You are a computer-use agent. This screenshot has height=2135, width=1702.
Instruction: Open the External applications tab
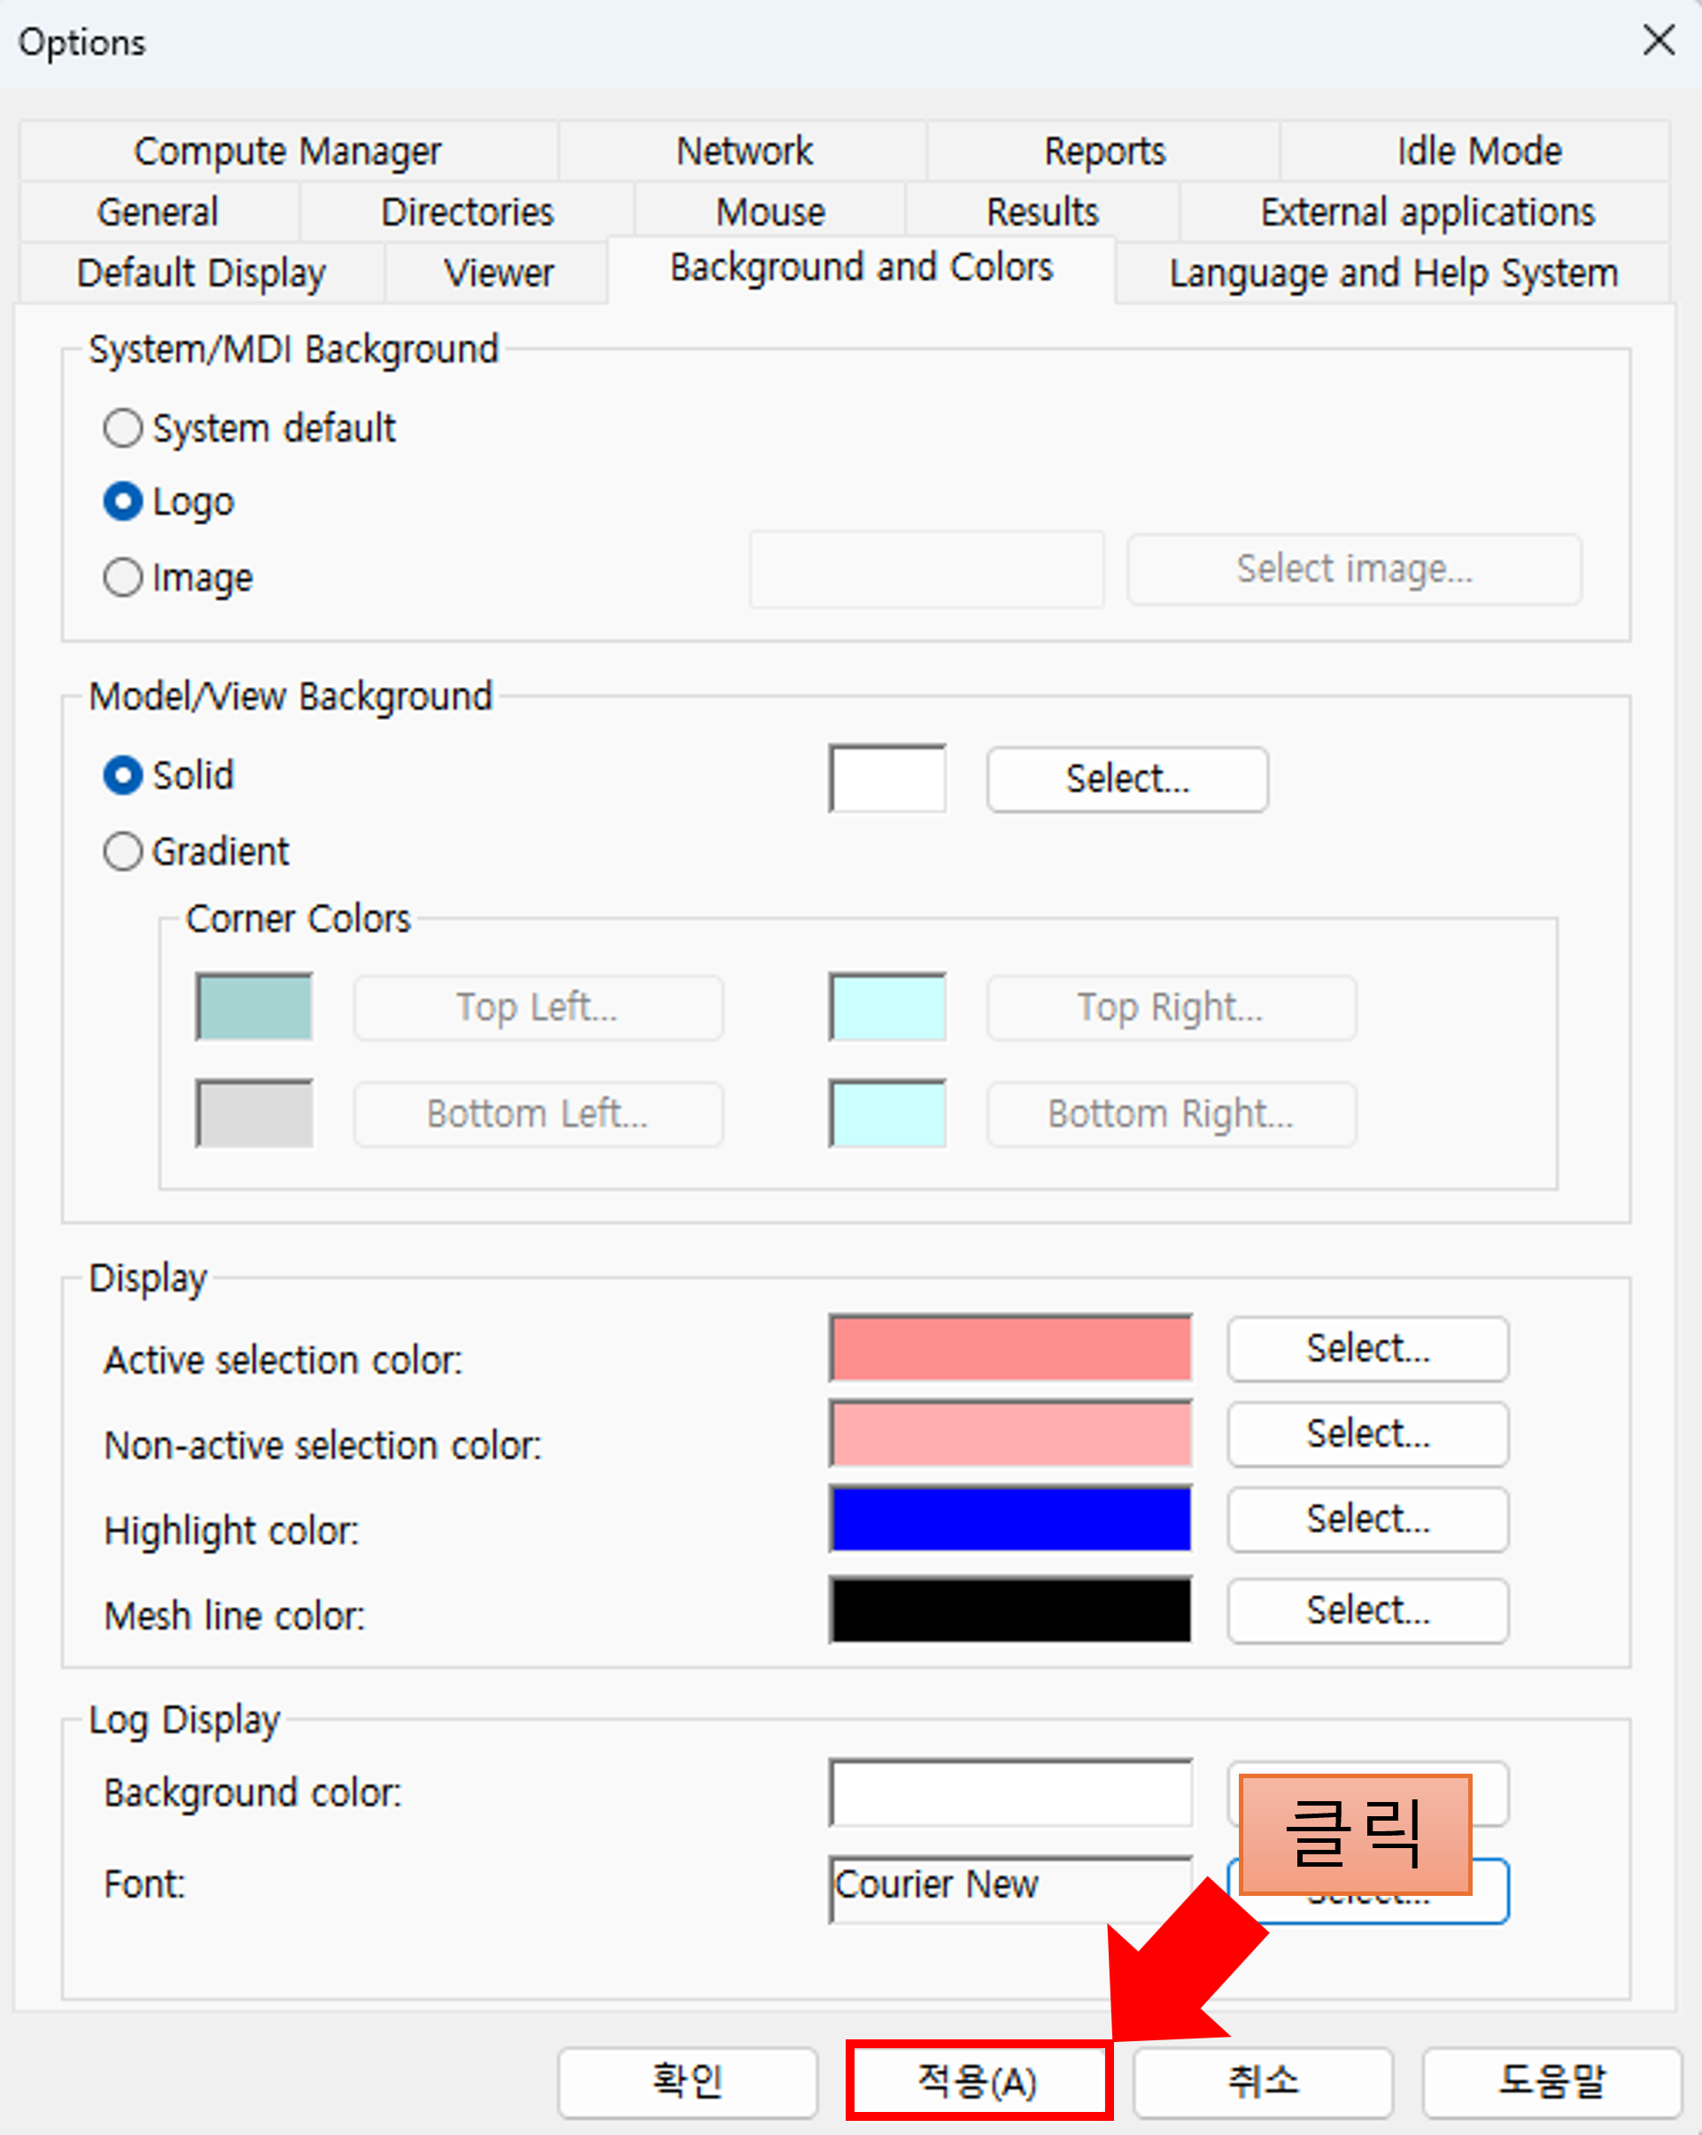(x=1427, y=212)
